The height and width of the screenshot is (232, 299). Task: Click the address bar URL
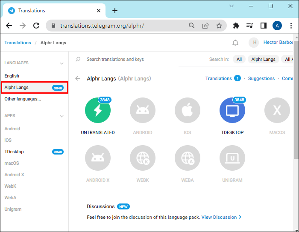click(102, 26)
